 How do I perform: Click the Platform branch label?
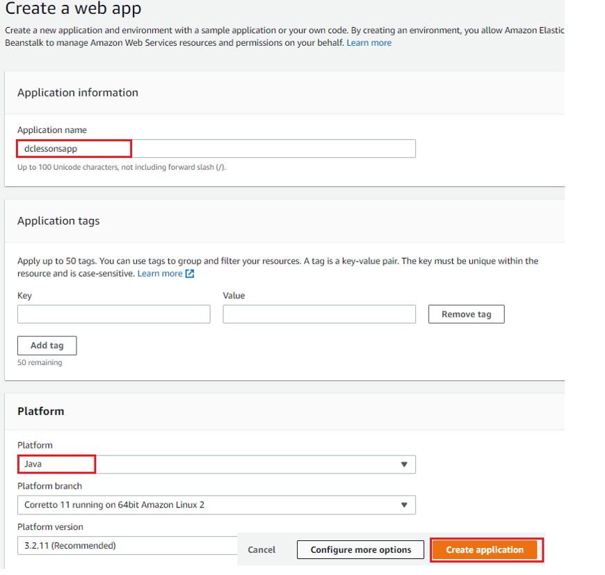coord(50,486)
